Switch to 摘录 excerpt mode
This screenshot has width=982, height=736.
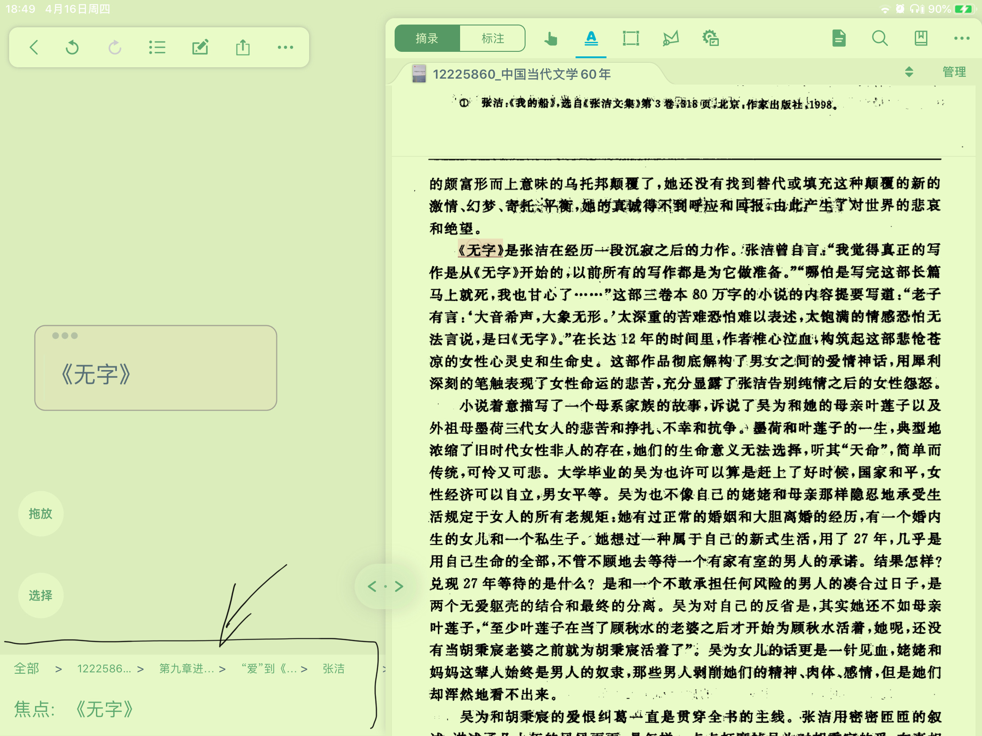[x=427, y=39]
